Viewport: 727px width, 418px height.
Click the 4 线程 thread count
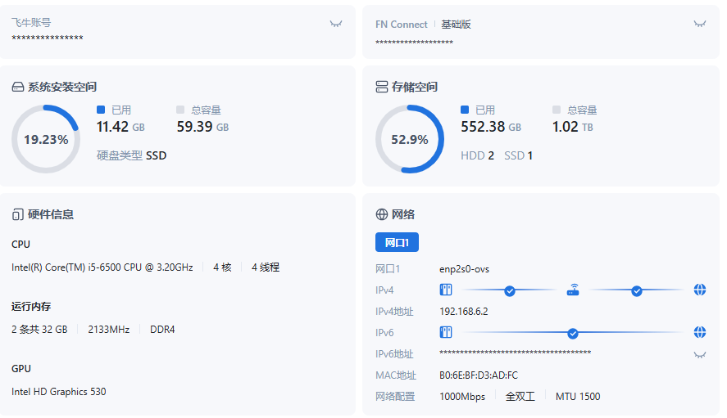click(266, 267)
